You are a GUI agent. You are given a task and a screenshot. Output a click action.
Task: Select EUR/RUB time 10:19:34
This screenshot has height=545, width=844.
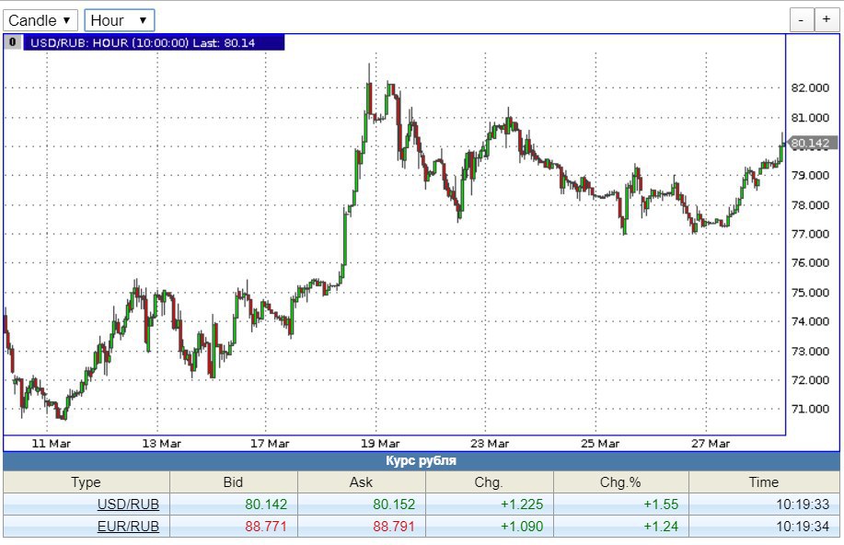[803, 527]
